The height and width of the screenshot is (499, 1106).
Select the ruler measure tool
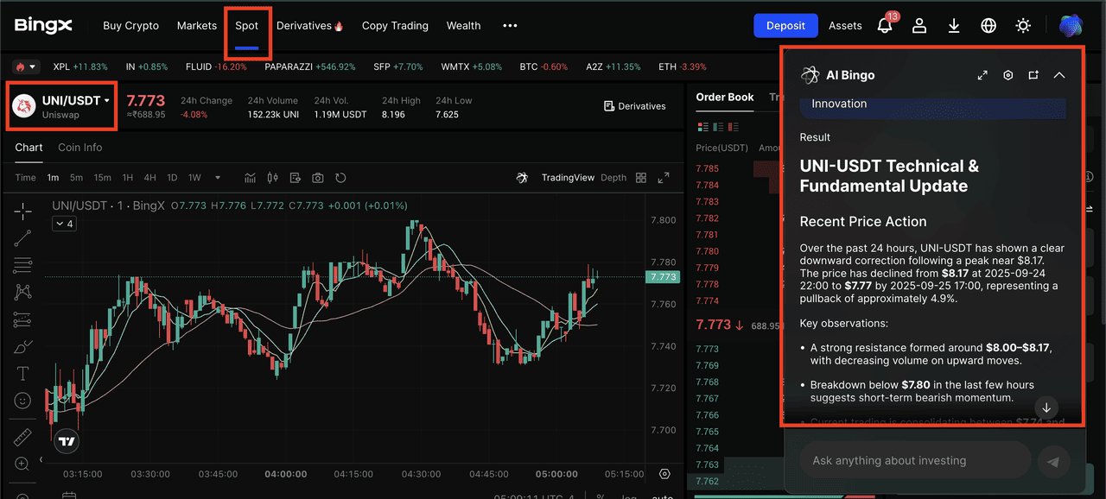23,436
